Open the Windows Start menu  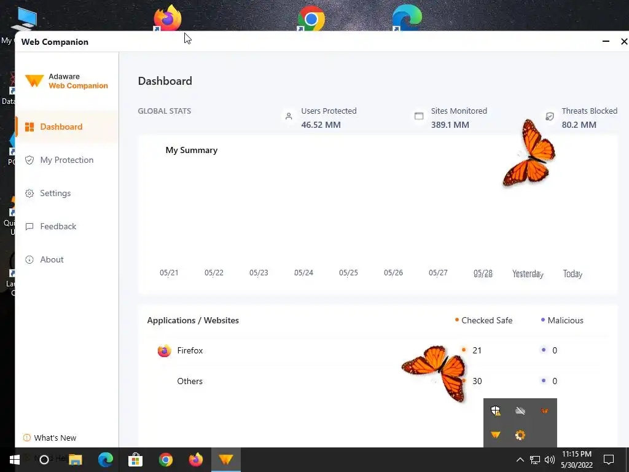click(x=15, y=460)
